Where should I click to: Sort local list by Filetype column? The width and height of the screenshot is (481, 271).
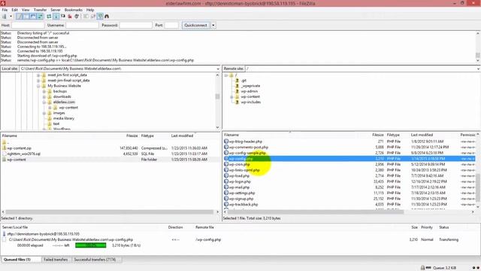147,135
